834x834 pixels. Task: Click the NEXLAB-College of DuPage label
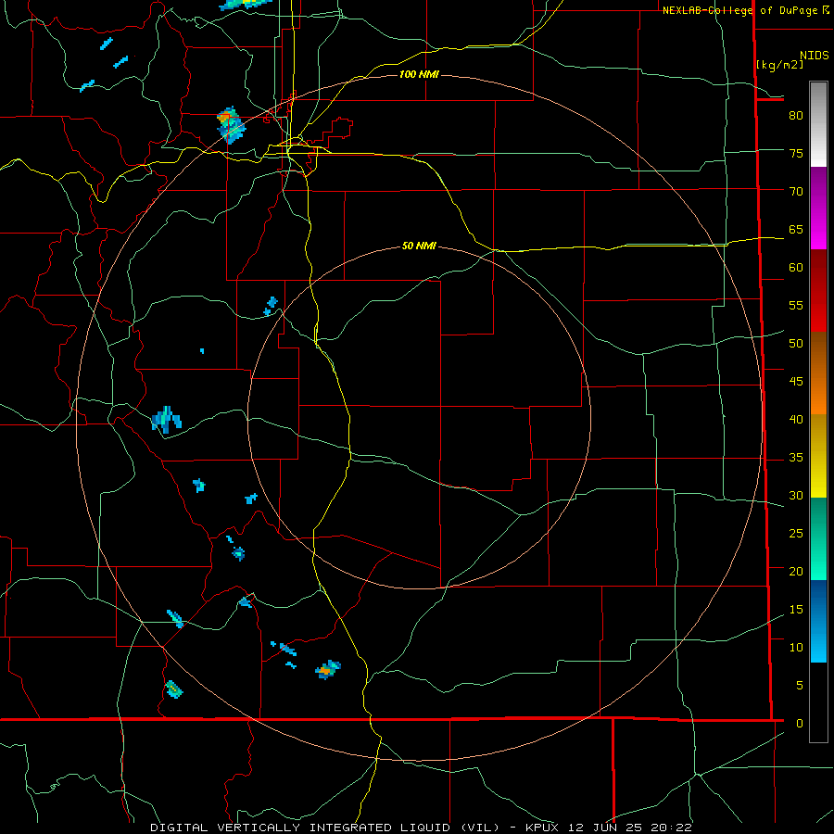click(x=739, y=10)
